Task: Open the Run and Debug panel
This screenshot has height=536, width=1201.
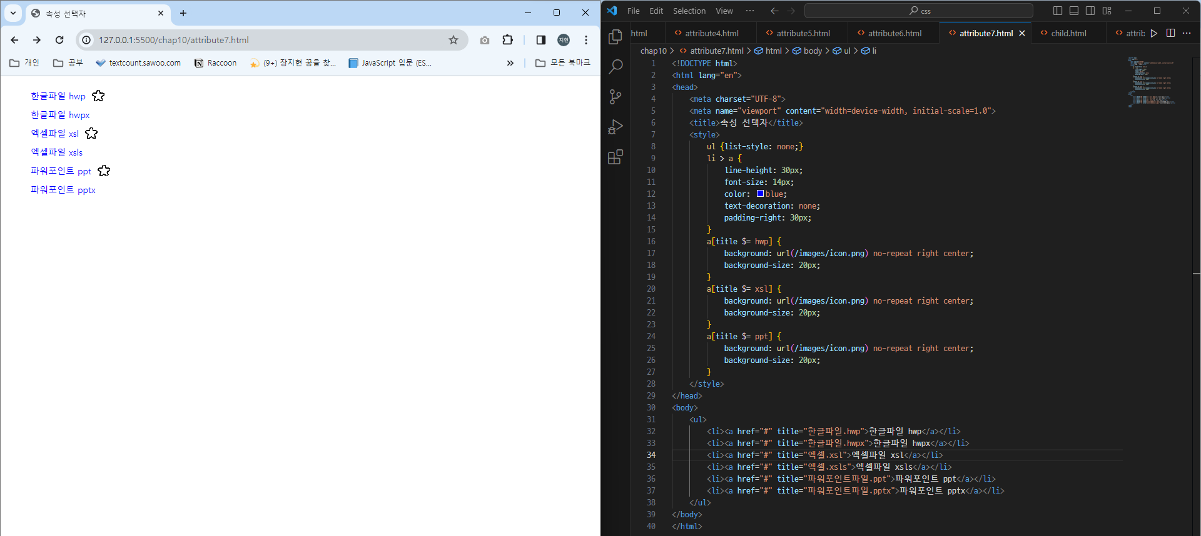Action: (616, 127)
